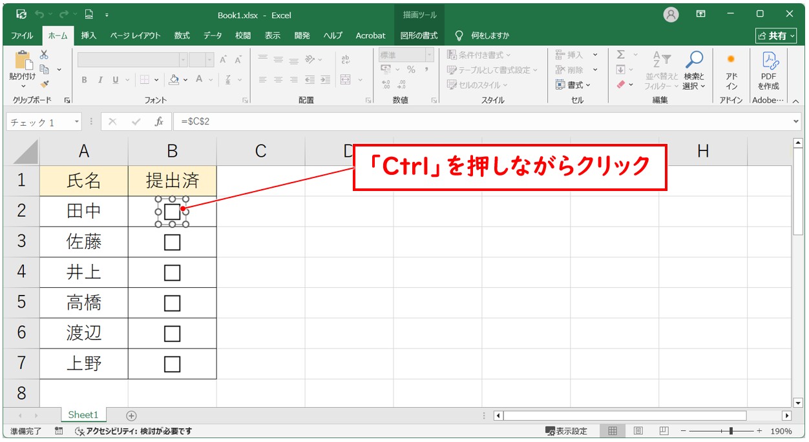809x442 pixels.
Task: Toggle the checkbox in 高橋 row
Action: coord(172,303)
